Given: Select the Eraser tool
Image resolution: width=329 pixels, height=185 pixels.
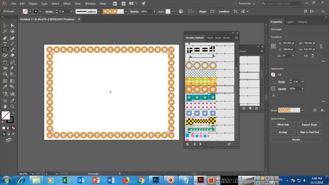Looking at the screenshot, I should coord(12,55).
